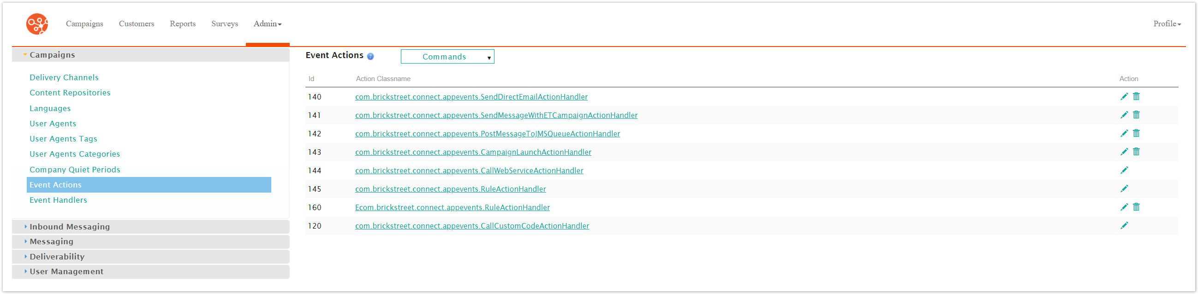Delete action 141 using the trash icon

coord(1136,115)
